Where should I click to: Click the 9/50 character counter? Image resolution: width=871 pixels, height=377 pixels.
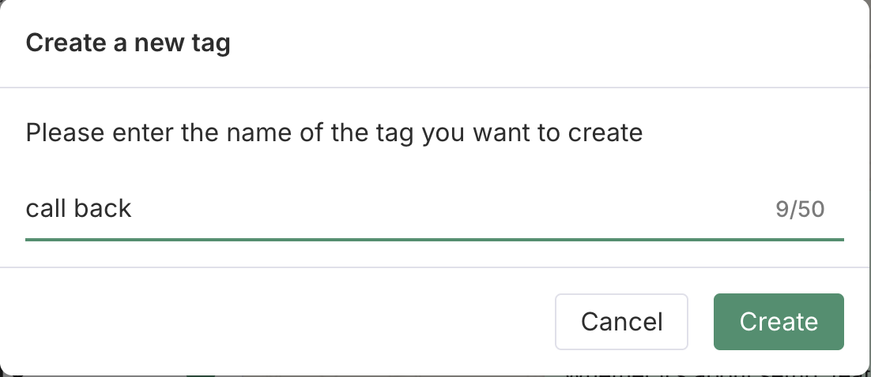(800, 209)
